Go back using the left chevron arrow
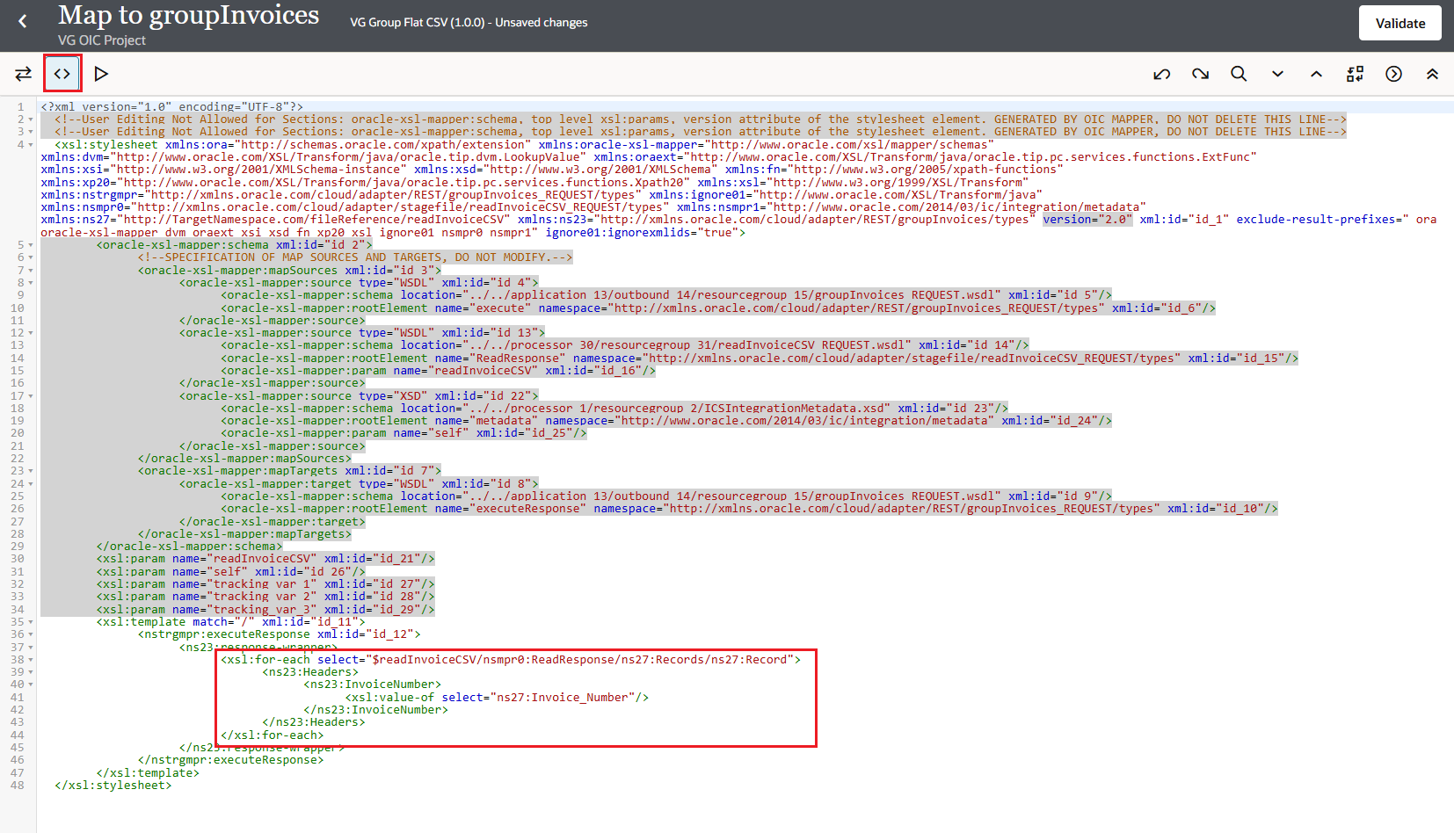The height and width of the screenshot is (833, 1454). (x=23, y=21)
